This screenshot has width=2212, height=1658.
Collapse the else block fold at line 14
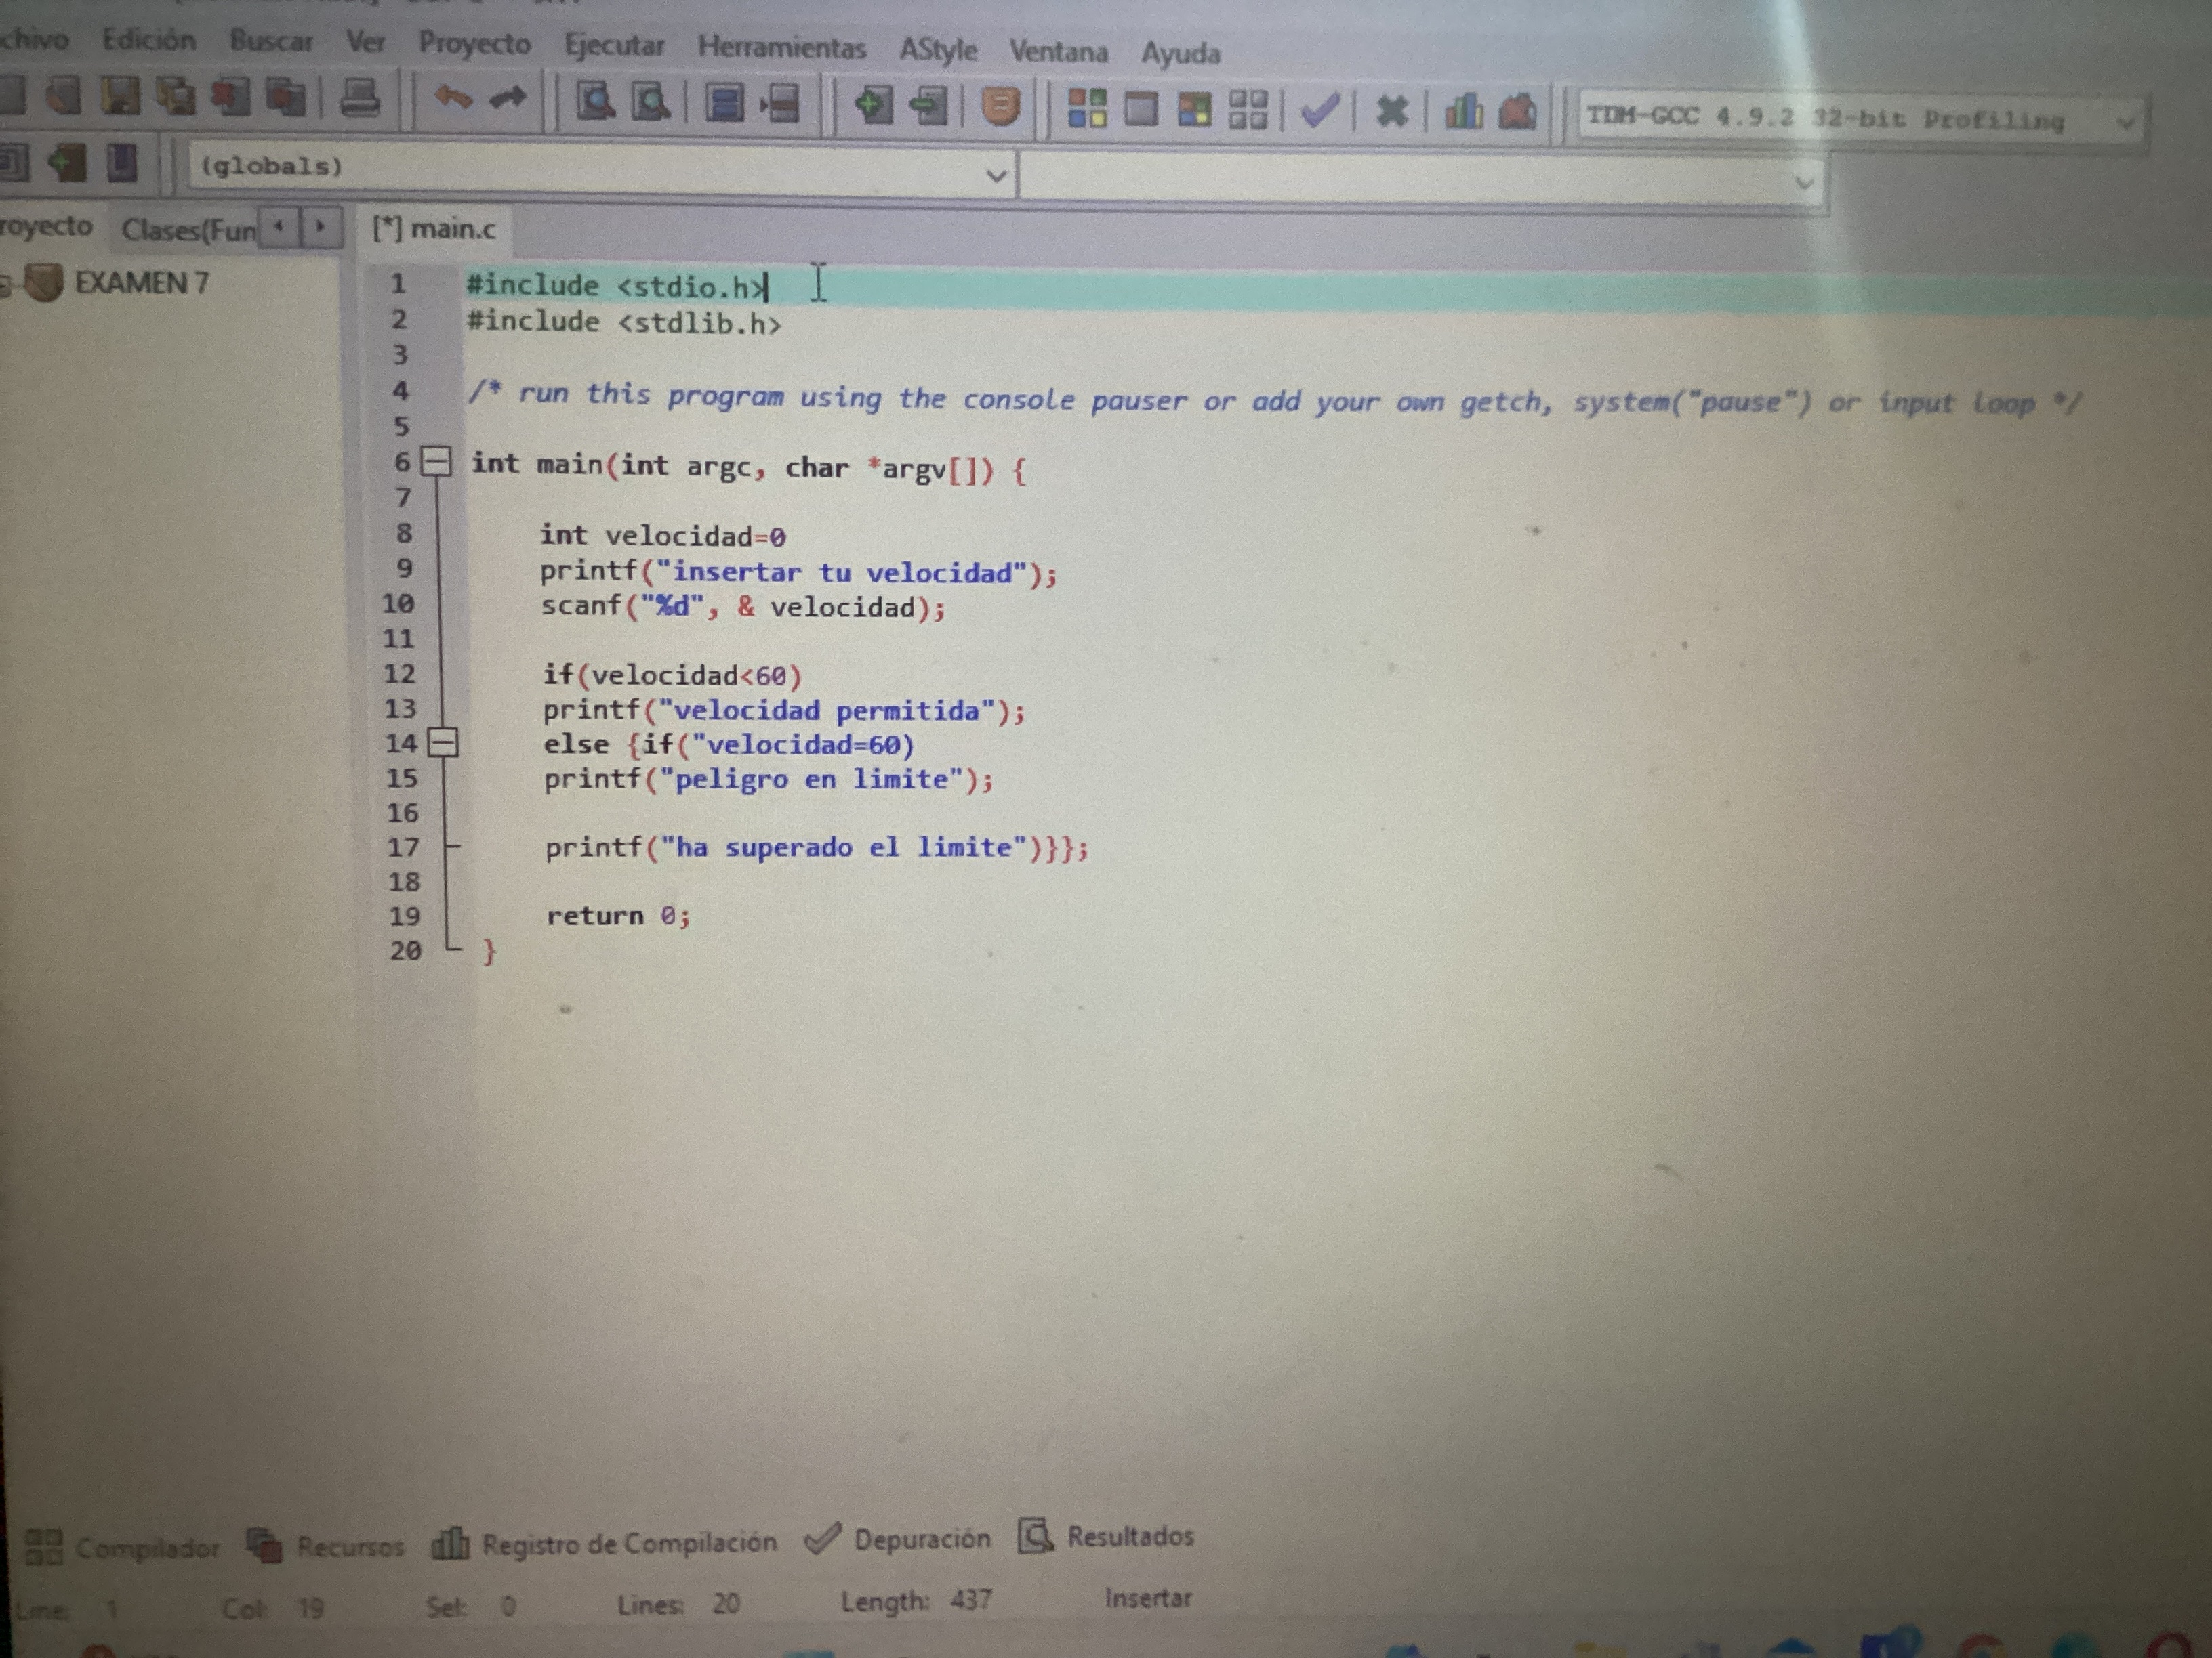[442, 744]
